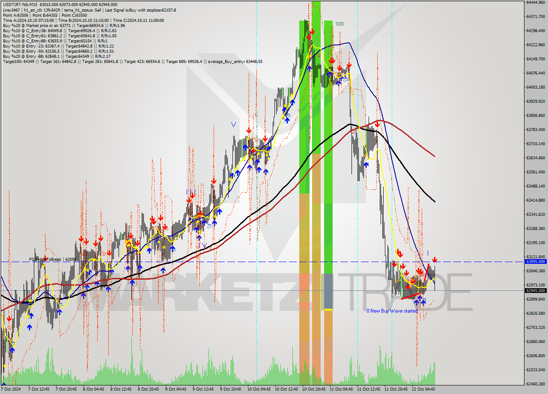Click the 63561.400 price axis label
This screenshot has width=548, height=394.
[536, 172]
